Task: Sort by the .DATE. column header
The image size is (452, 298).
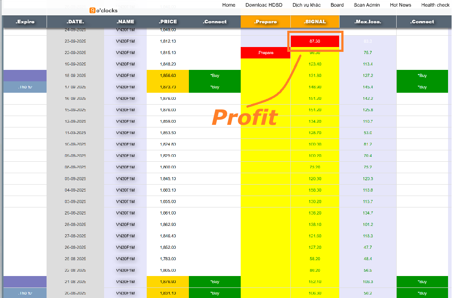Action: pos(75,22)
